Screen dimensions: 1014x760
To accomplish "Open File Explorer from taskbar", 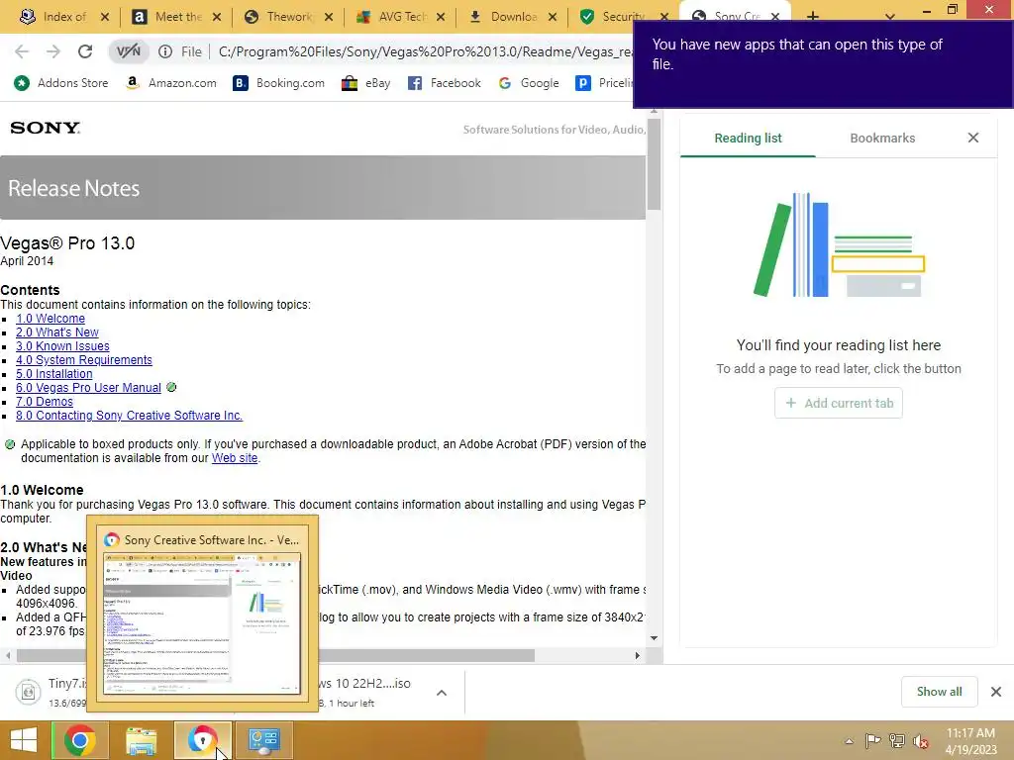I will pyautogui.click(x=141, y=740).
